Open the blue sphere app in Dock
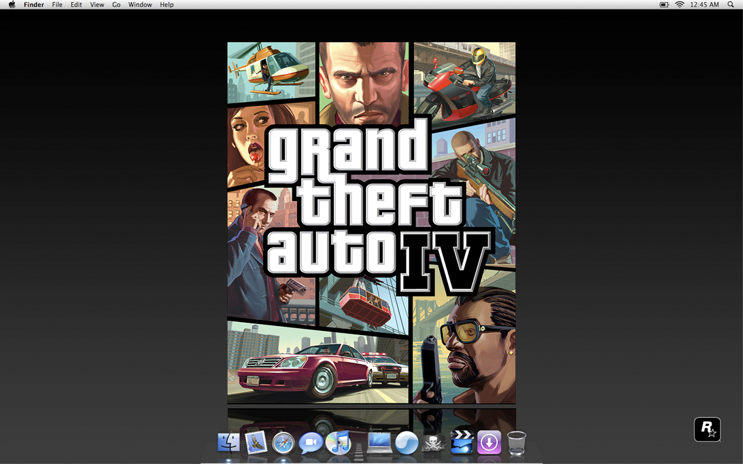743x464 pixels. (407, 443)
